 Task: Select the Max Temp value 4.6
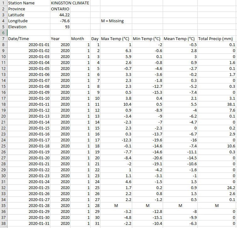pyautogui.click(x=116, y=182)
